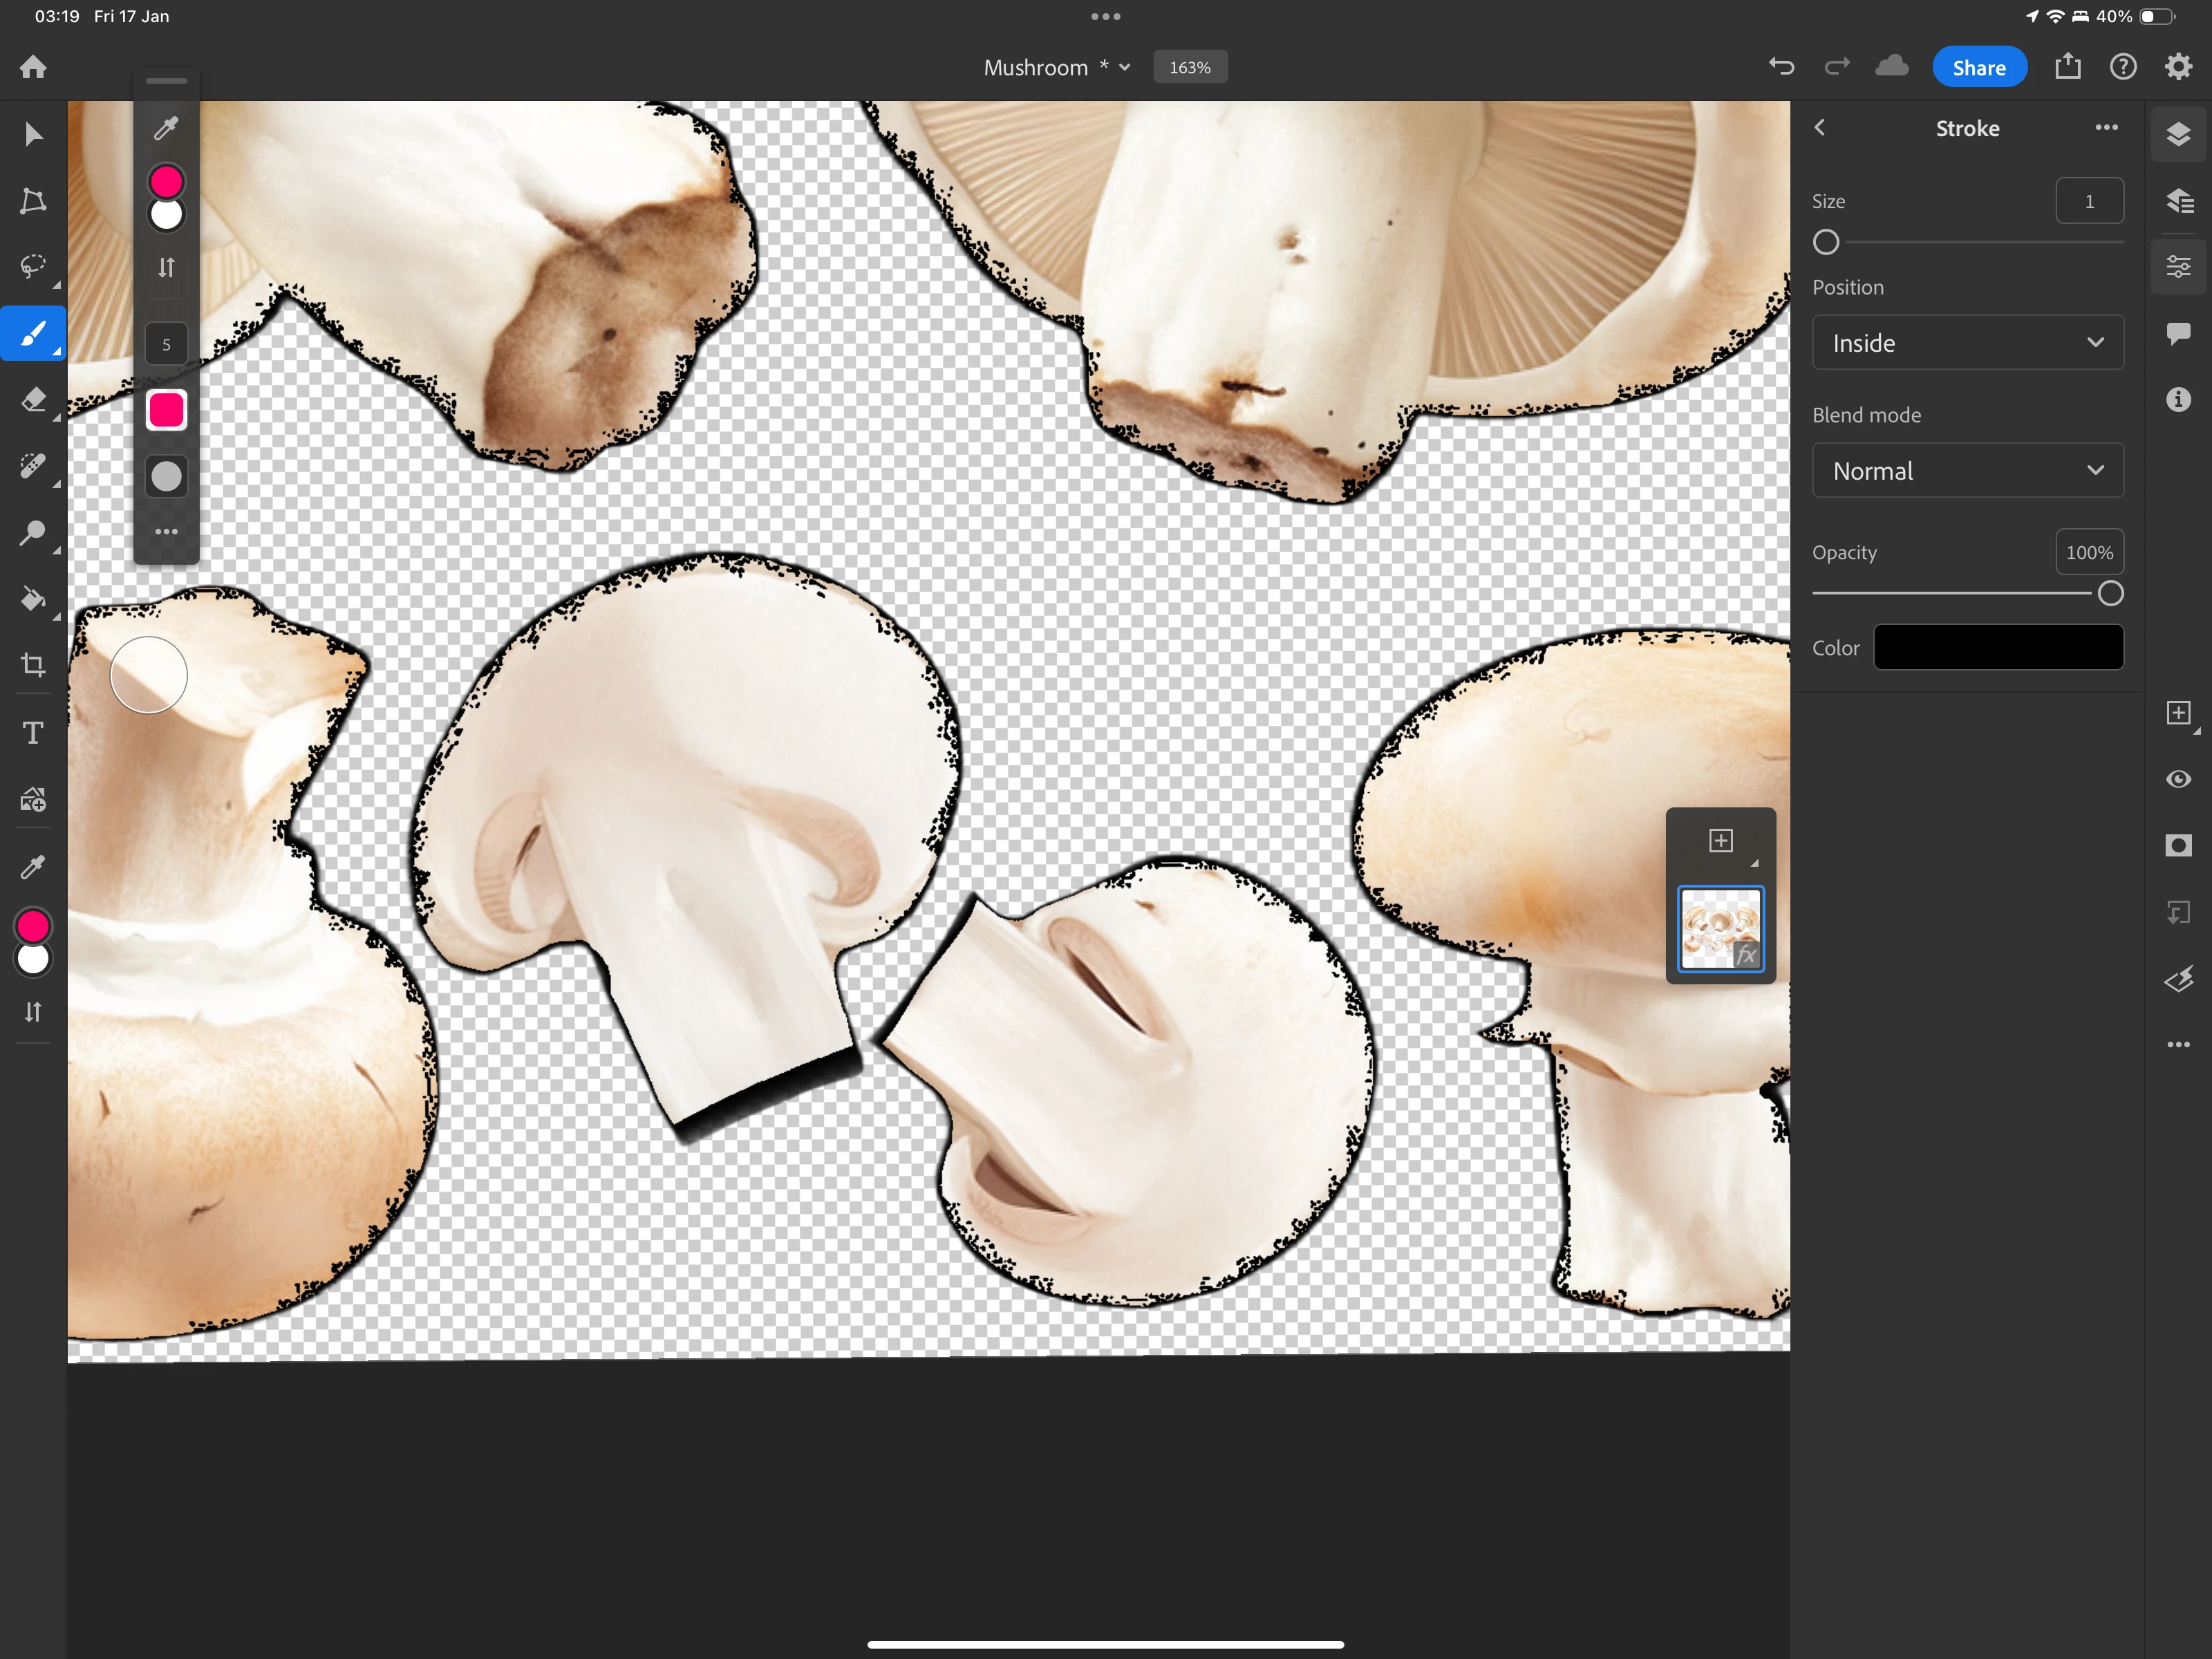Activate the Crop tool
Screen dimensions: 2212x1659
(x=33, y=665)
